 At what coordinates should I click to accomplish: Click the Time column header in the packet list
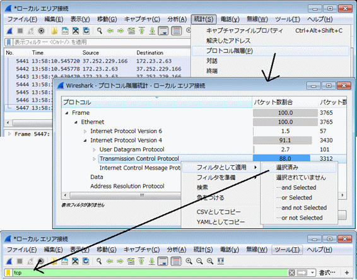pos(56,53)
